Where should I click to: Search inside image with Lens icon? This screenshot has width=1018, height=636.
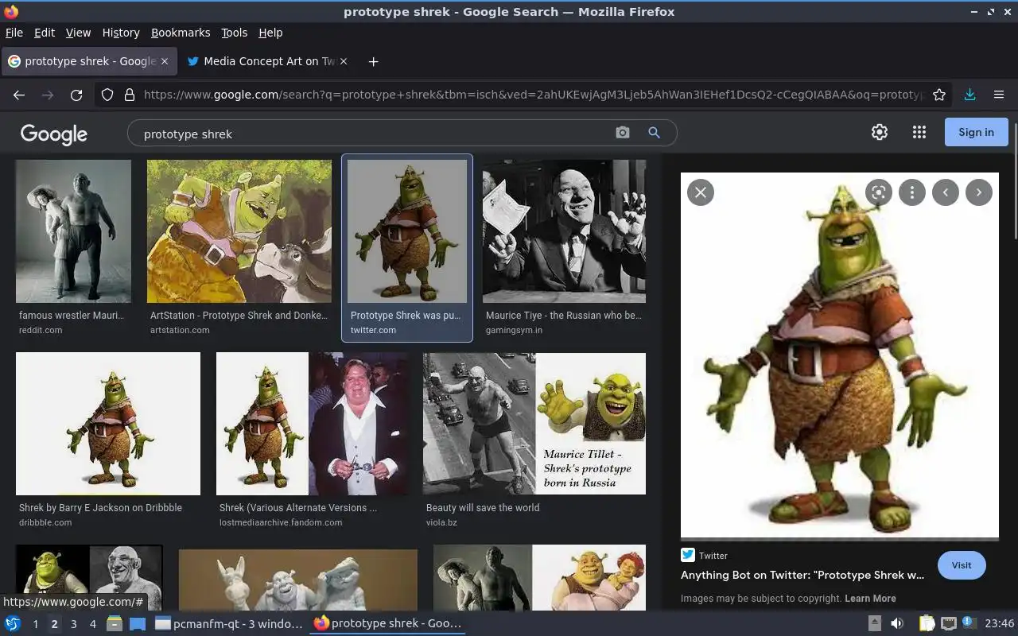(879, 192)
